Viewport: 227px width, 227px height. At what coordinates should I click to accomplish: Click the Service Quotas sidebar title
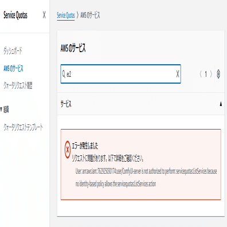point(15,15)
